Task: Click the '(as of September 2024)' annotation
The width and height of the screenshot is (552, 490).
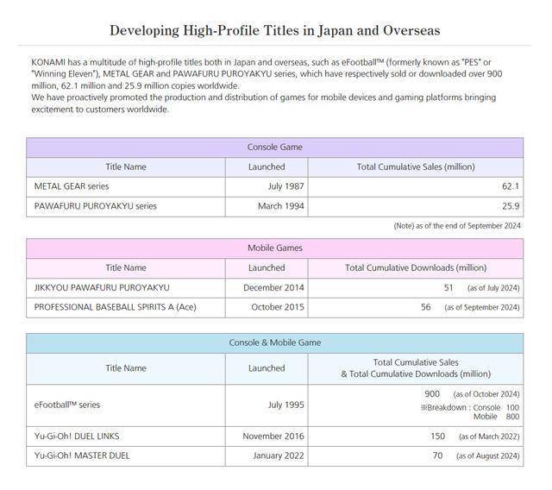Action: 482,308
